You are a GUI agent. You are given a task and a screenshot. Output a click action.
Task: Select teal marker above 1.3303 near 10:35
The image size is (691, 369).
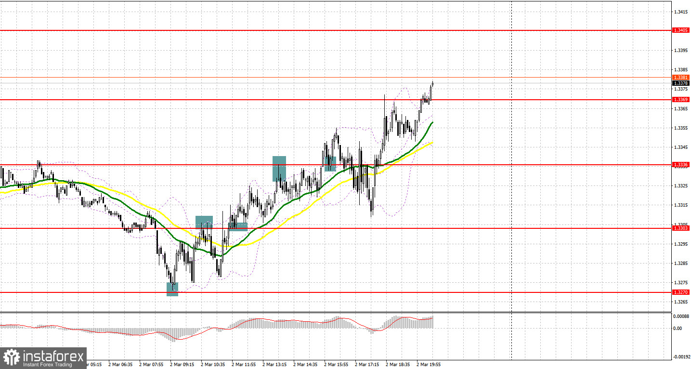[x=204, y=223]
